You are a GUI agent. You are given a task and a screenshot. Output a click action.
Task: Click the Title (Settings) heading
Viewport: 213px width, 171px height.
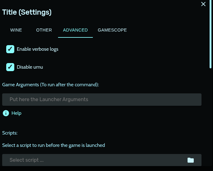(x=27, y=12)
